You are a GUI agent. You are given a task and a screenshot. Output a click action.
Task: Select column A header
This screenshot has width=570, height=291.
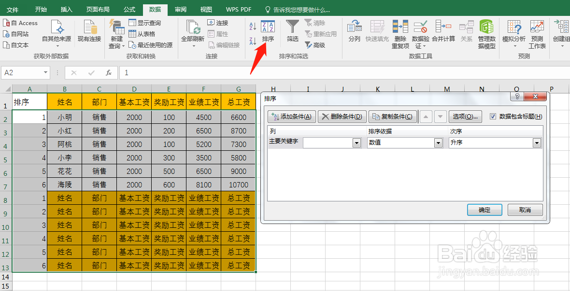coord(30,89)
